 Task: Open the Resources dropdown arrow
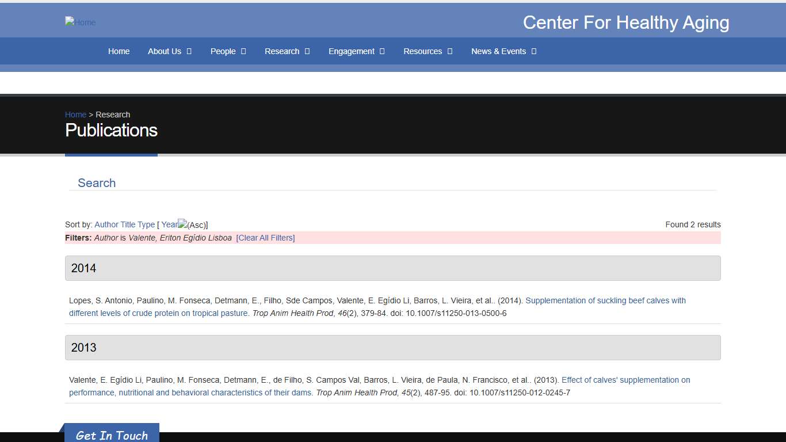coord(450,51)
